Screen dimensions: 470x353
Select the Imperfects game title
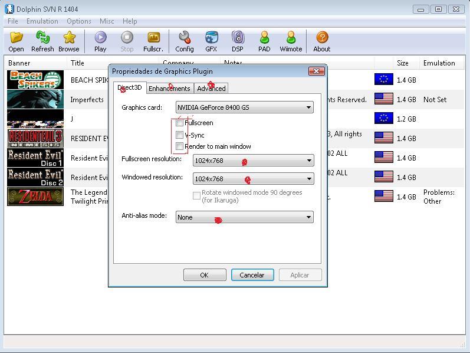(87, 99)
